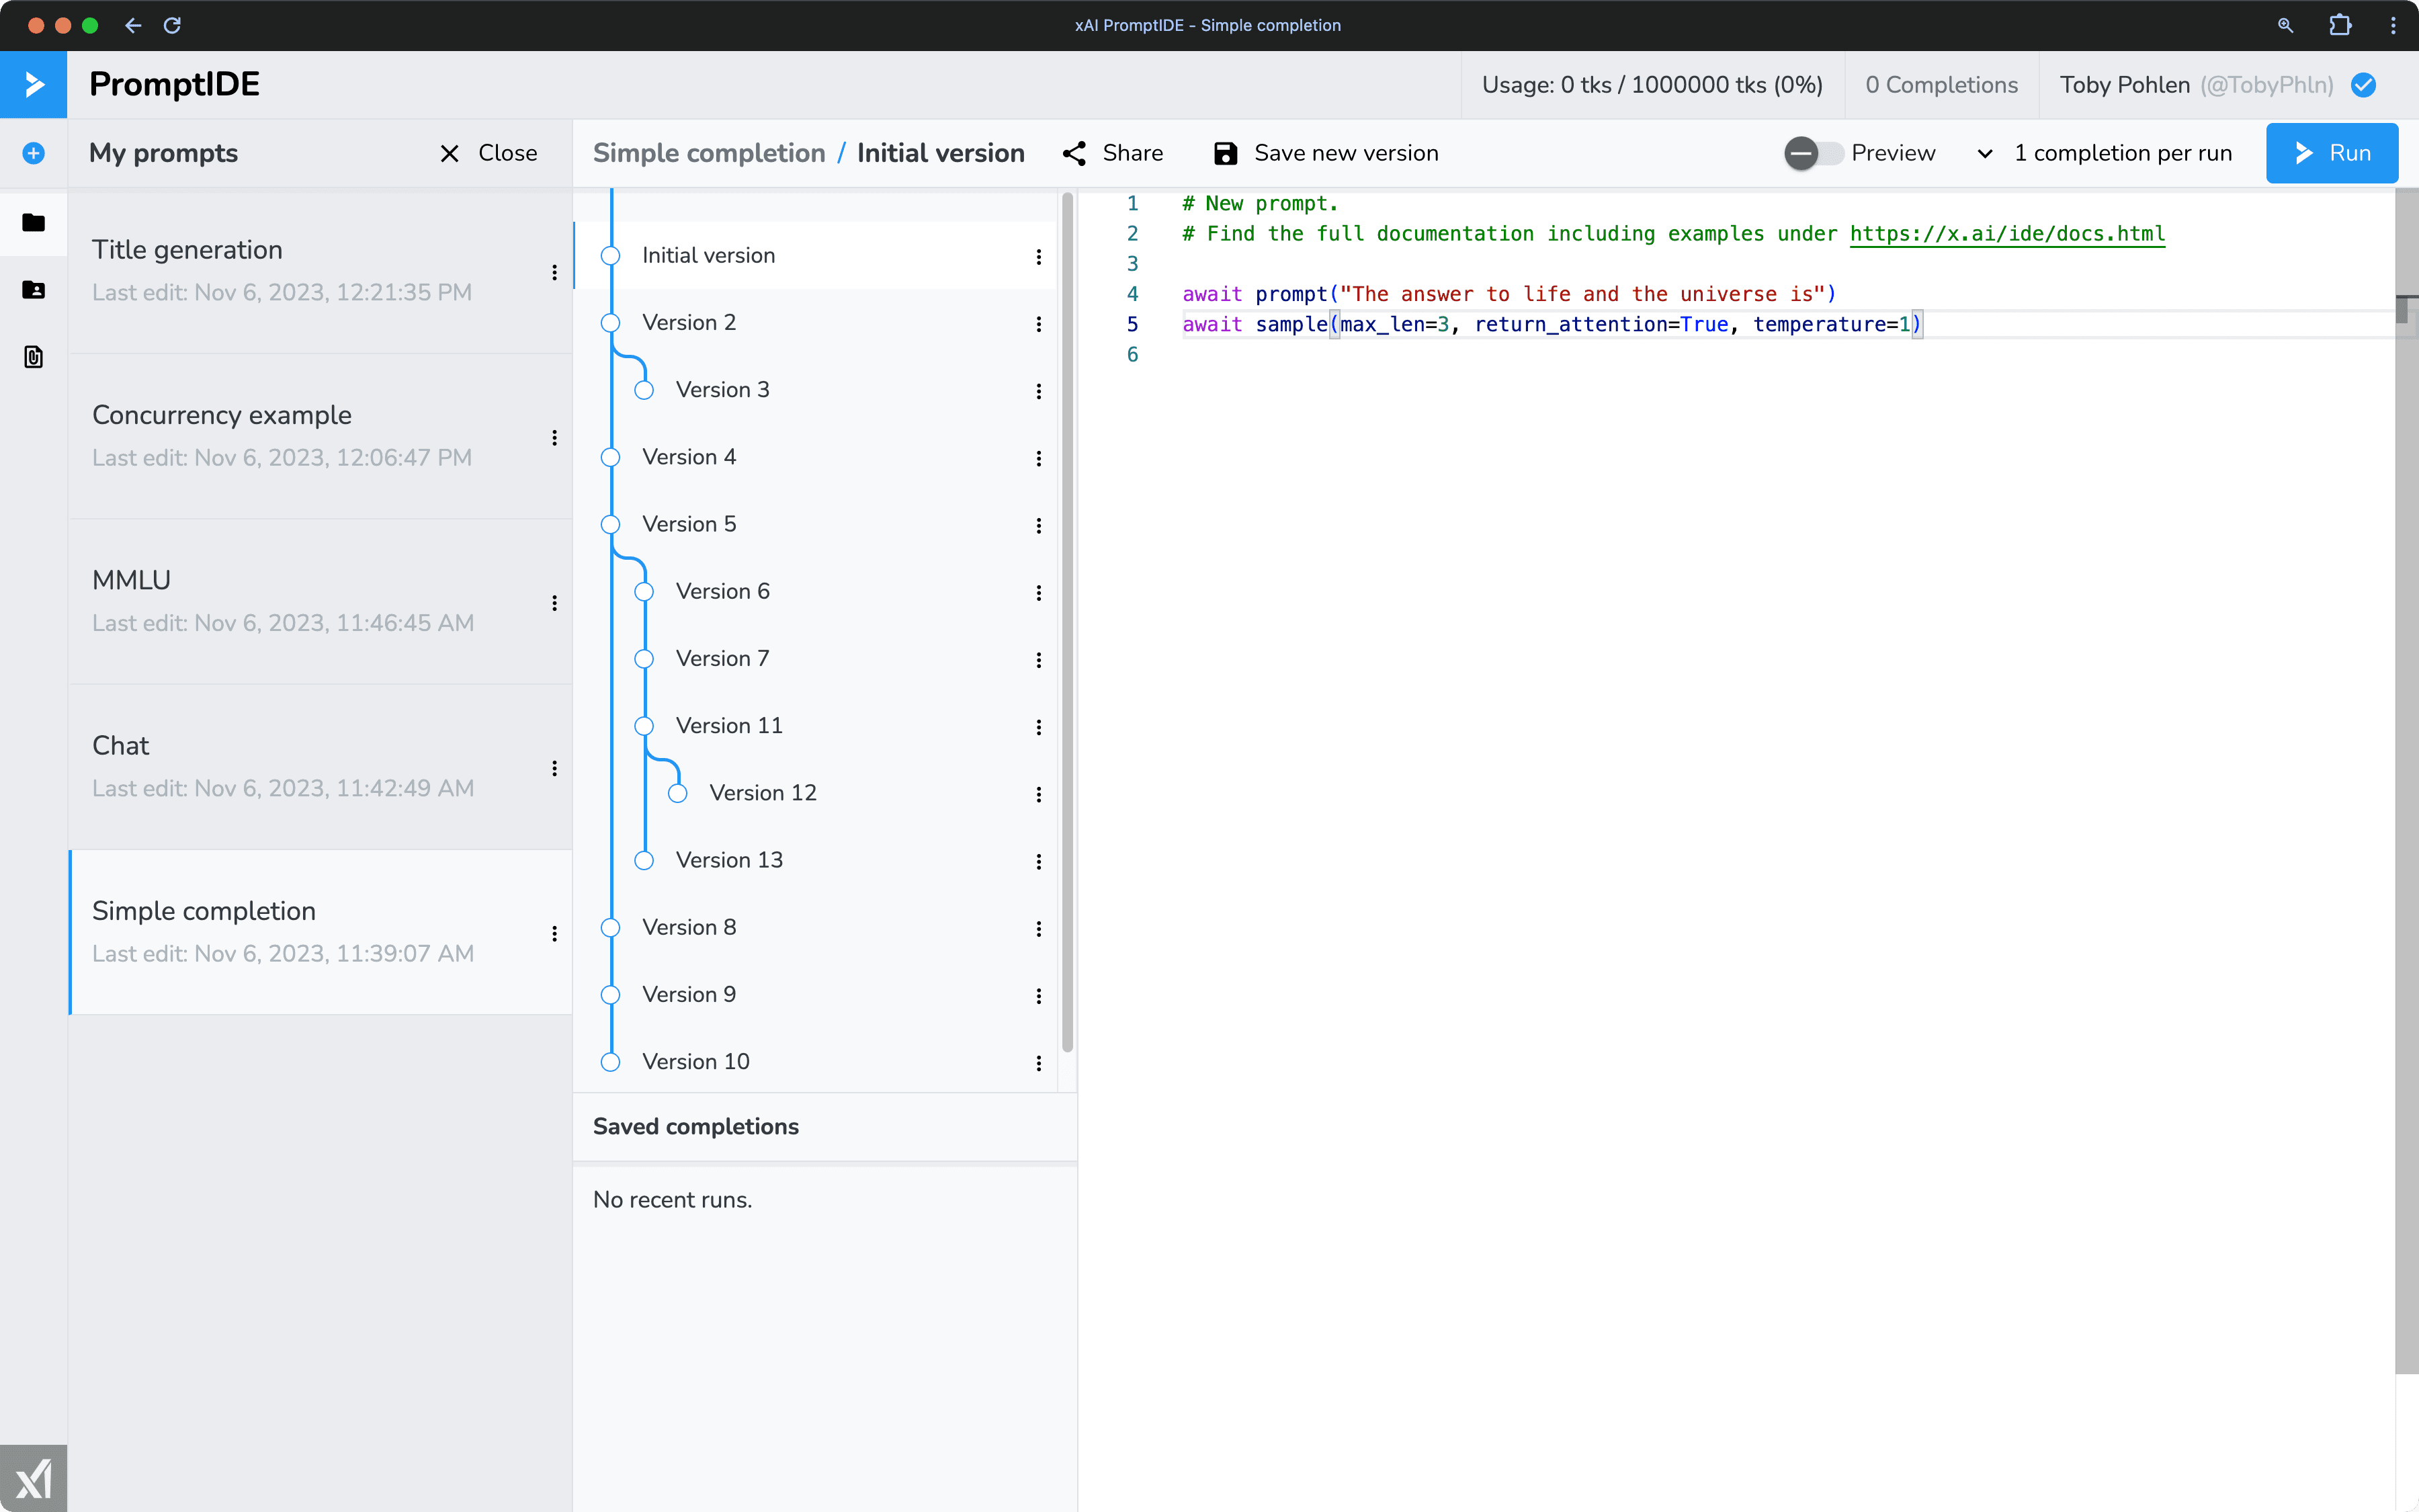Select Version 5 in version tree

coord(689,523)
